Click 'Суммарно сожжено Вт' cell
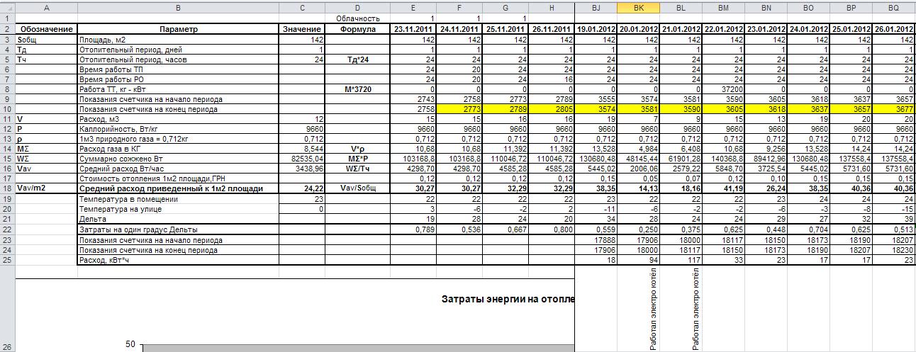 coord(178,159)
